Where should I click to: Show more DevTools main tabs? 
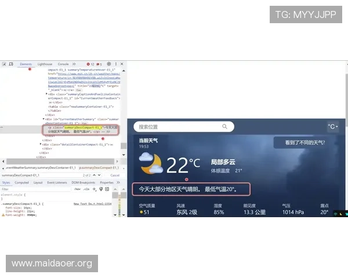74,64
